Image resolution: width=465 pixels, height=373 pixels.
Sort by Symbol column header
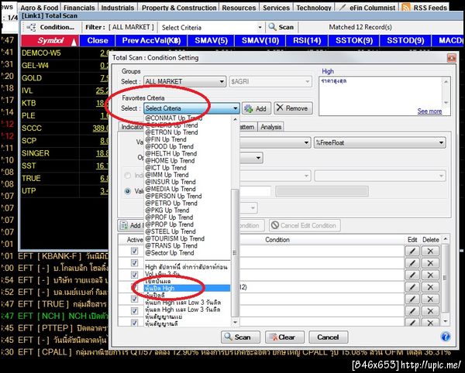[x=50, y=40]
